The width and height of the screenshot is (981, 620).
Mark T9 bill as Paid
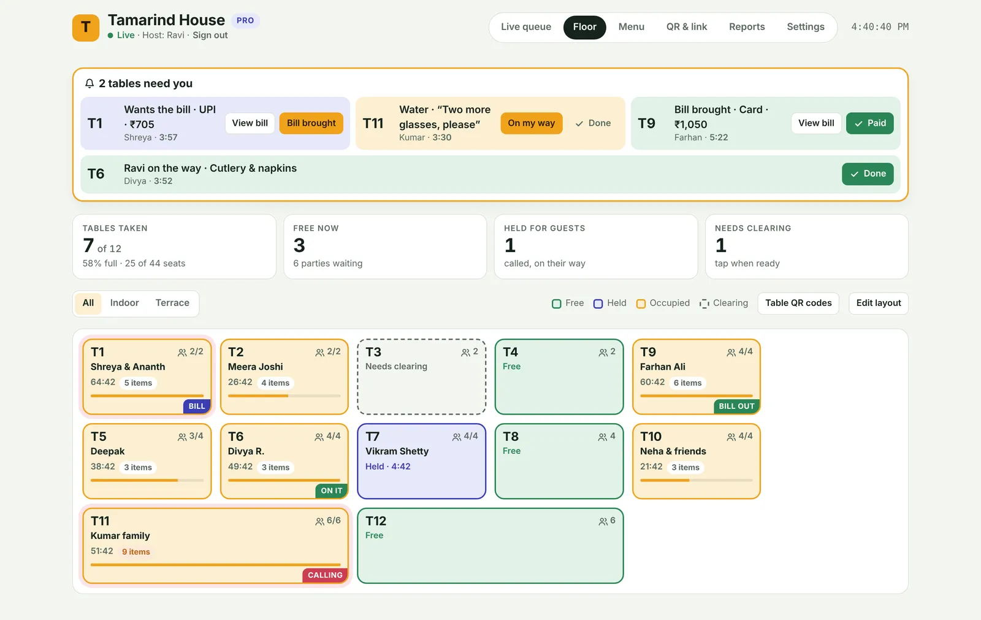pyautogui.click(x=870, y=123)
